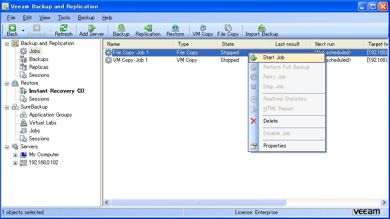
Task: Select the File Copy Job 1 name
Action: click(x=131, y=53)
